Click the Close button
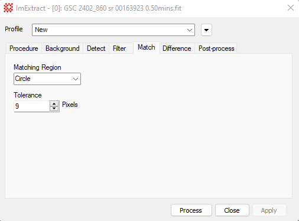The height and width of the screenshot is (221, 299). pos(232,210)
